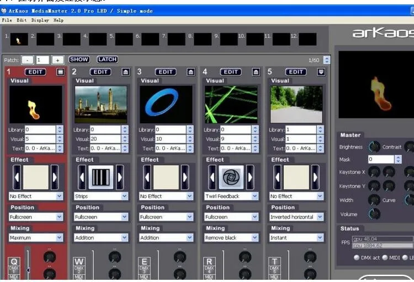Click EDIT on layer 4
414x282 pixels.
(x=231, y=72)
